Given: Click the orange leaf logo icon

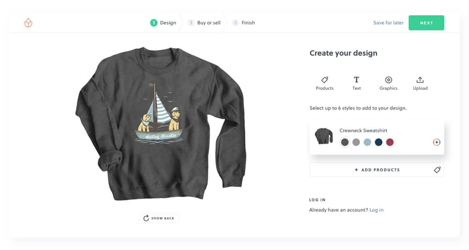Looking at the screenshot, I should [28, 23].
